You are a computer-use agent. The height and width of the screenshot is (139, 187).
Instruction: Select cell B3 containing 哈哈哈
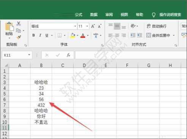pyautogui.click(x=41, y=82)
